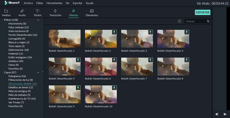Select Movimiento (8) filter category
The image size is (230, 118).
(x=17, y=24)
